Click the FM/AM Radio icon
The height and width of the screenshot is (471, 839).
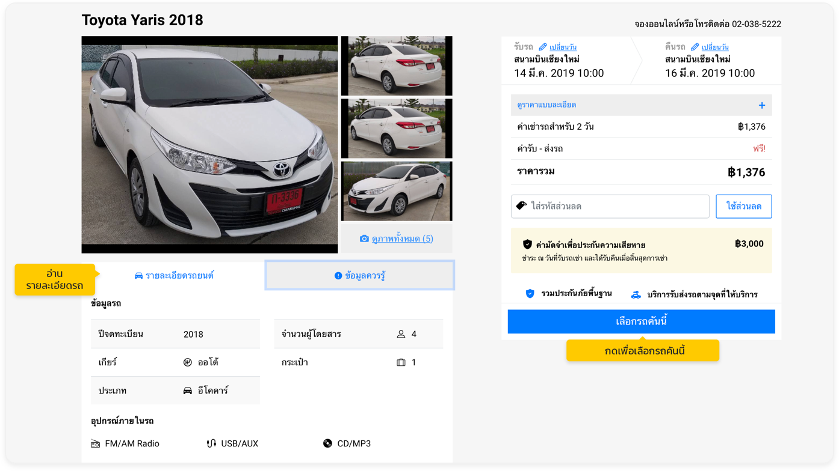click(95, 444)
